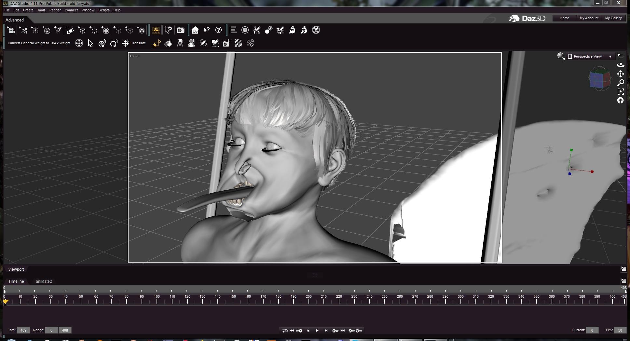
Task: Click the Orbit view control
Action: (621, 65)
